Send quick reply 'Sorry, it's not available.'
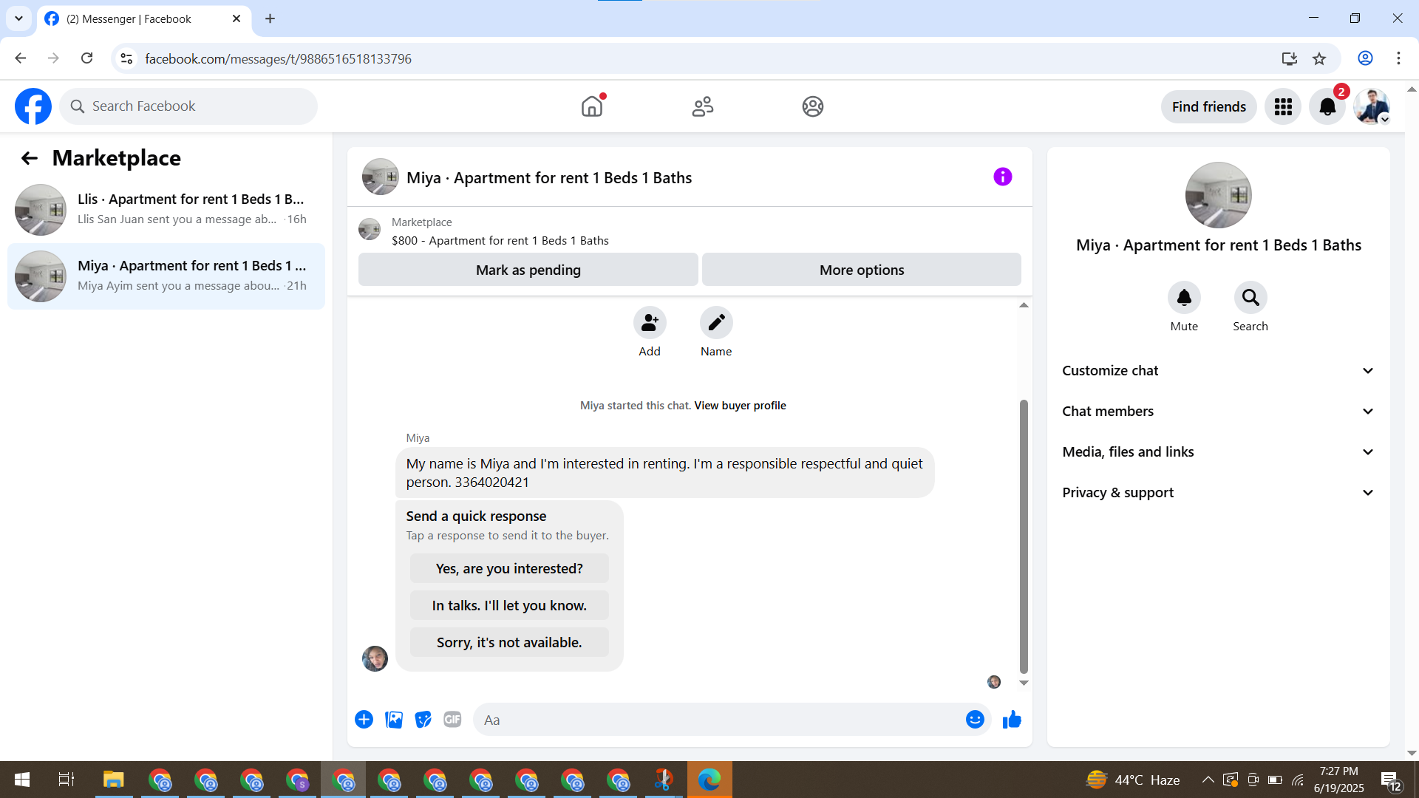1419x798 pixels. pyautogui.click(x=509, y=643)
